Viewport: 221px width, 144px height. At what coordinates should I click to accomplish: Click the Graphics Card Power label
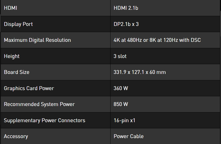click(x=29, y=88)
